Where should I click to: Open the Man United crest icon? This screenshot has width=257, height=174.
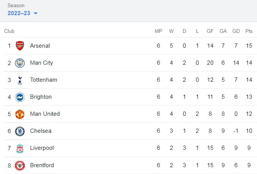click(x=20, y=114)
